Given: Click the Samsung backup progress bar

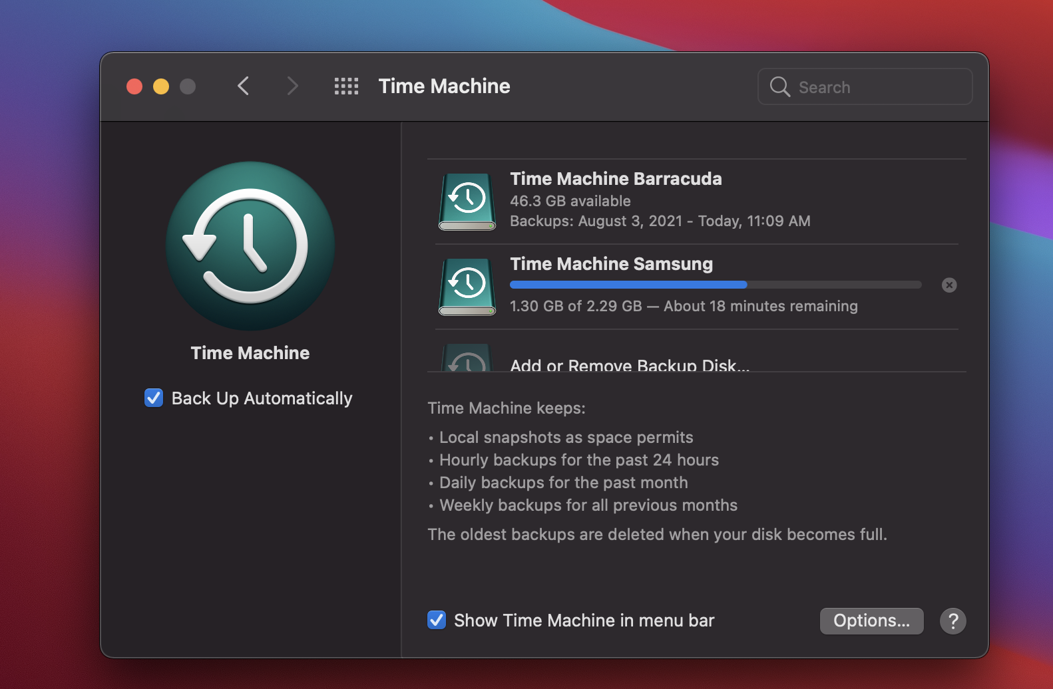Looking at the screenshot, I should point(716,285).
